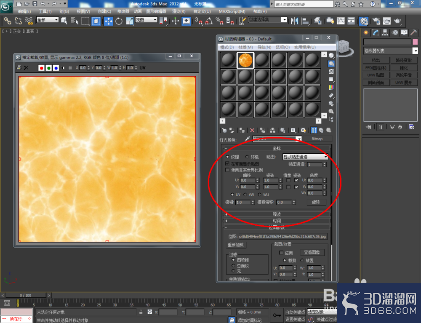Enable 应用 crop checkbox
This screenshot has height=323, width=421.
point(281,253)
